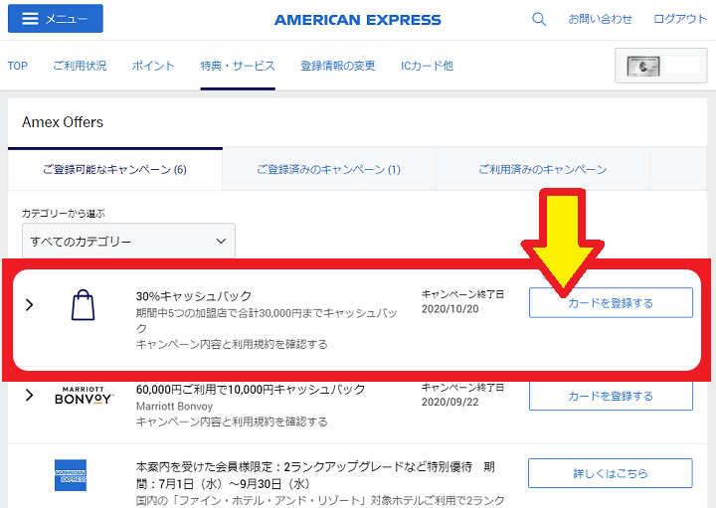The image size is (716, 508).
Task: Click ログアウト to log out
Action: (680, 19)
